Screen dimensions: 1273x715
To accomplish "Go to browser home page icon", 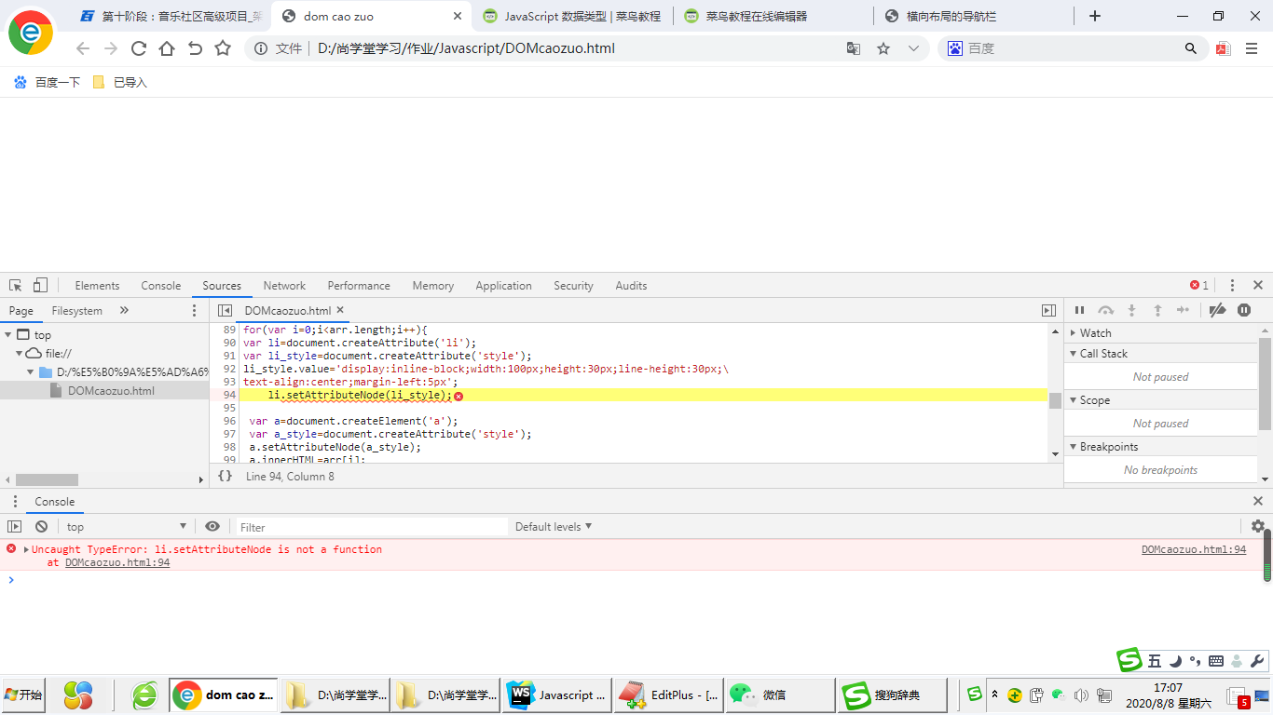I will [x=167, y=48].
